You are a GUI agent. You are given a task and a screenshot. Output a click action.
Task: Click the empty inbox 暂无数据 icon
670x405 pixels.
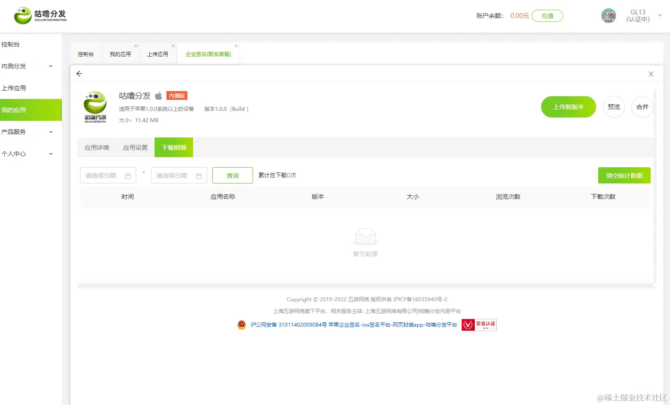tap(365, 236)
